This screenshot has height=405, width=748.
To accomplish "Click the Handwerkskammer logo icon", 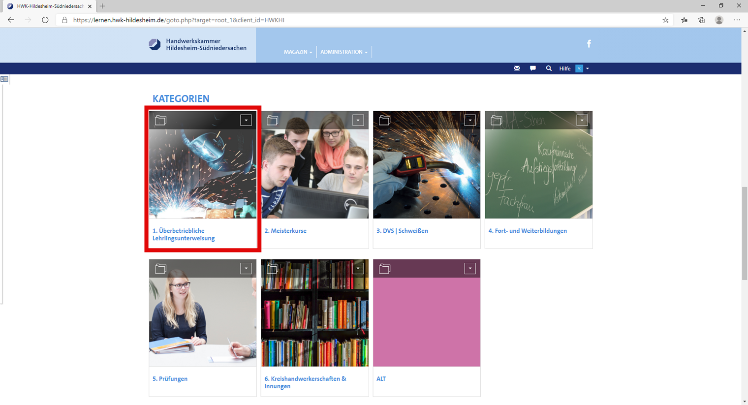I will pyautogui.click(x=155, y=44).
